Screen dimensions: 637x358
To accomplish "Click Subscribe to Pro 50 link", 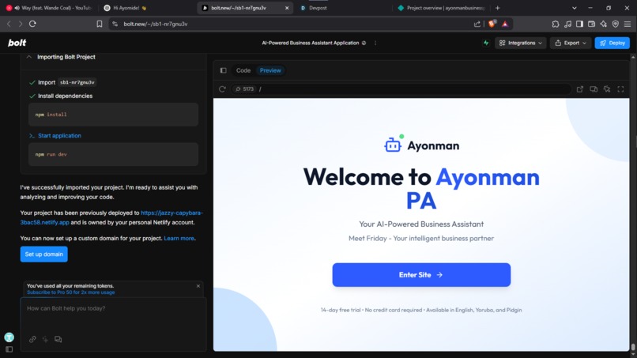I will (70, 292).
